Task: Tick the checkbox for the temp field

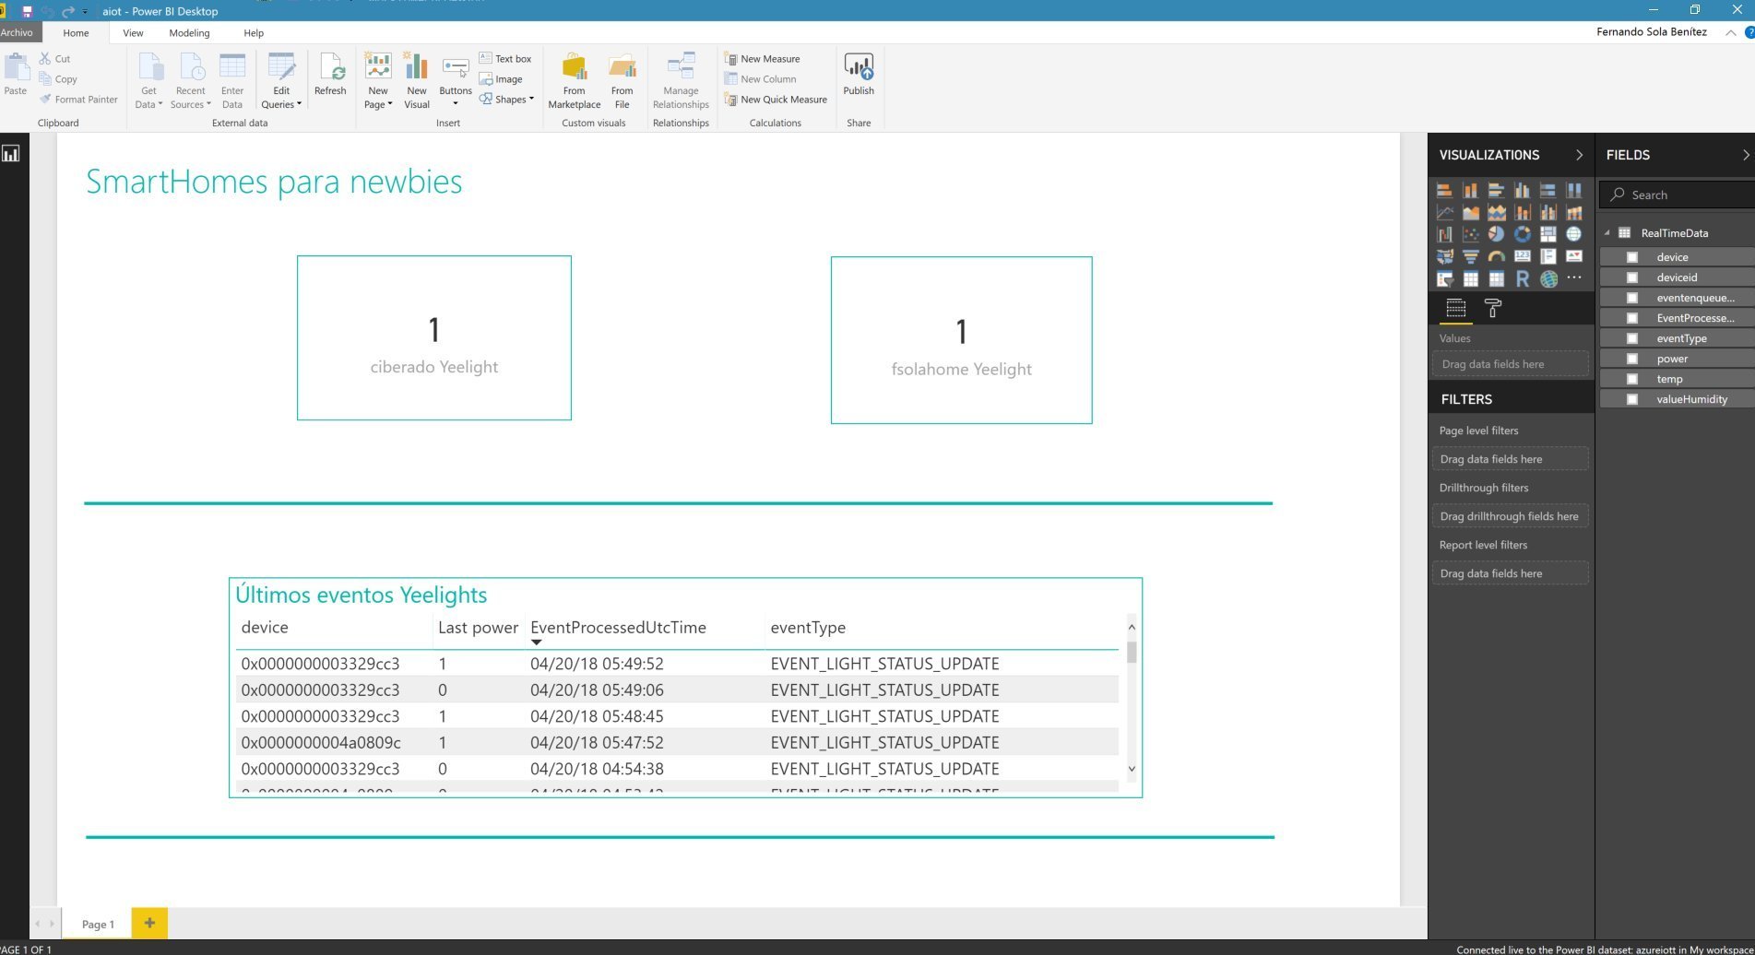Action: click(1631, 379)
